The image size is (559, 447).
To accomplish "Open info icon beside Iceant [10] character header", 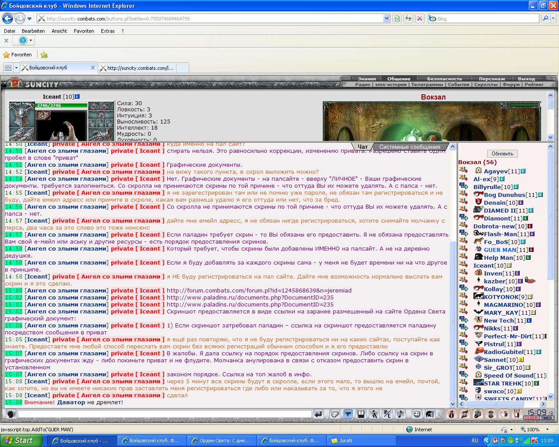I will point(77,96).
